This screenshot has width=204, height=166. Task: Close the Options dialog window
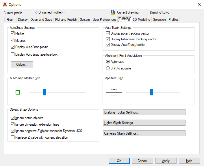(x=199, y=5)
